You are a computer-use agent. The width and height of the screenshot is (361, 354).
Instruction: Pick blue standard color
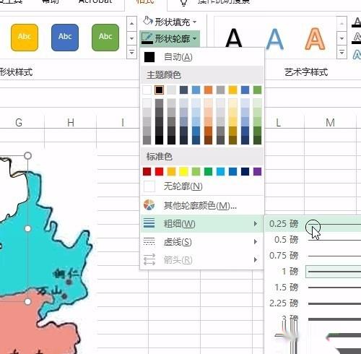pos(232,172)
